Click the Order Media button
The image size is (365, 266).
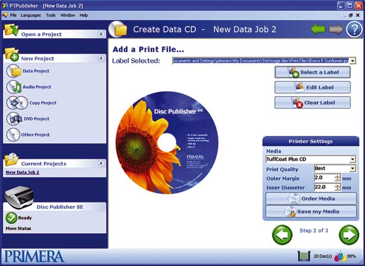click(x=311, y=199)
